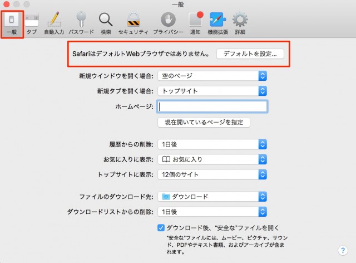Open the 自動入力 pencil icon pane
356x263 pixels.
(54, 24)
